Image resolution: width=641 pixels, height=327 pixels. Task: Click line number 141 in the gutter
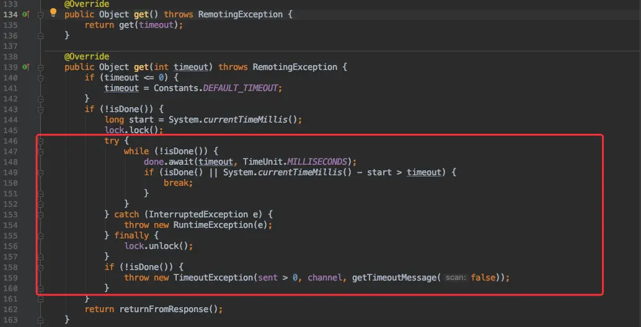point(10,88)
